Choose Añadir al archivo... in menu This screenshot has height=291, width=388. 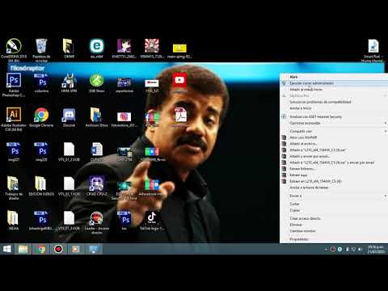coord(334,144)
